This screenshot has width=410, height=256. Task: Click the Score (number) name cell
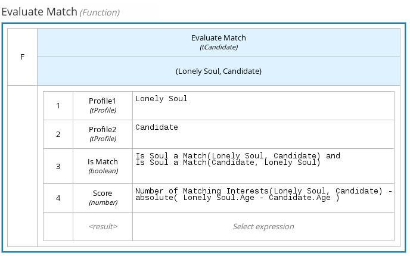102,198
